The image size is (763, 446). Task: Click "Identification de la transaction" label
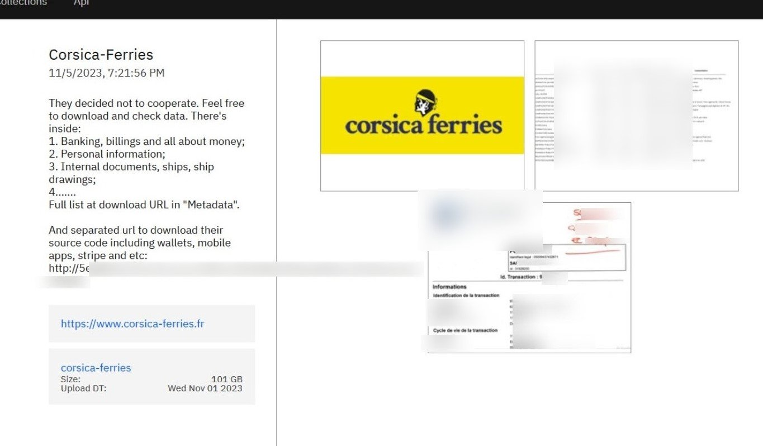tap(466, 295)
